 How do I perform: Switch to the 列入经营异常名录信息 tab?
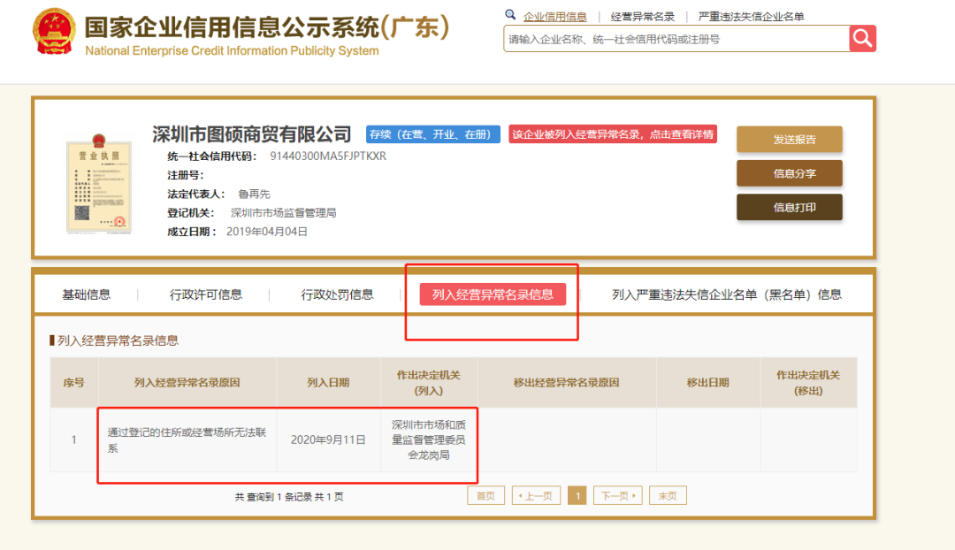pyautogui.click(x=493, y=294)
